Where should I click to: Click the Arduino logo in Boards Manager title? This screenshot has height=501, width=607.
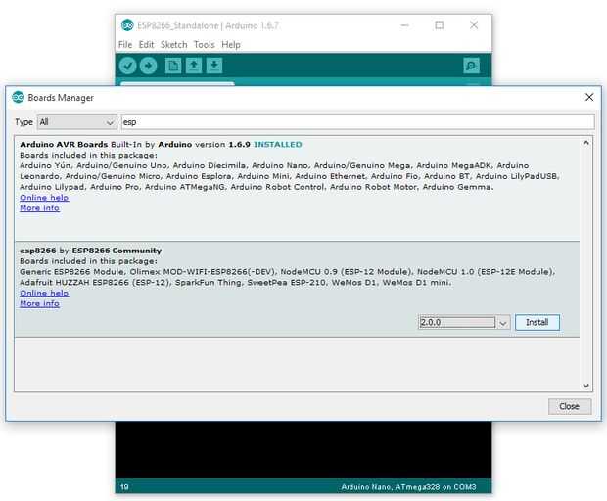coord(19,97)
